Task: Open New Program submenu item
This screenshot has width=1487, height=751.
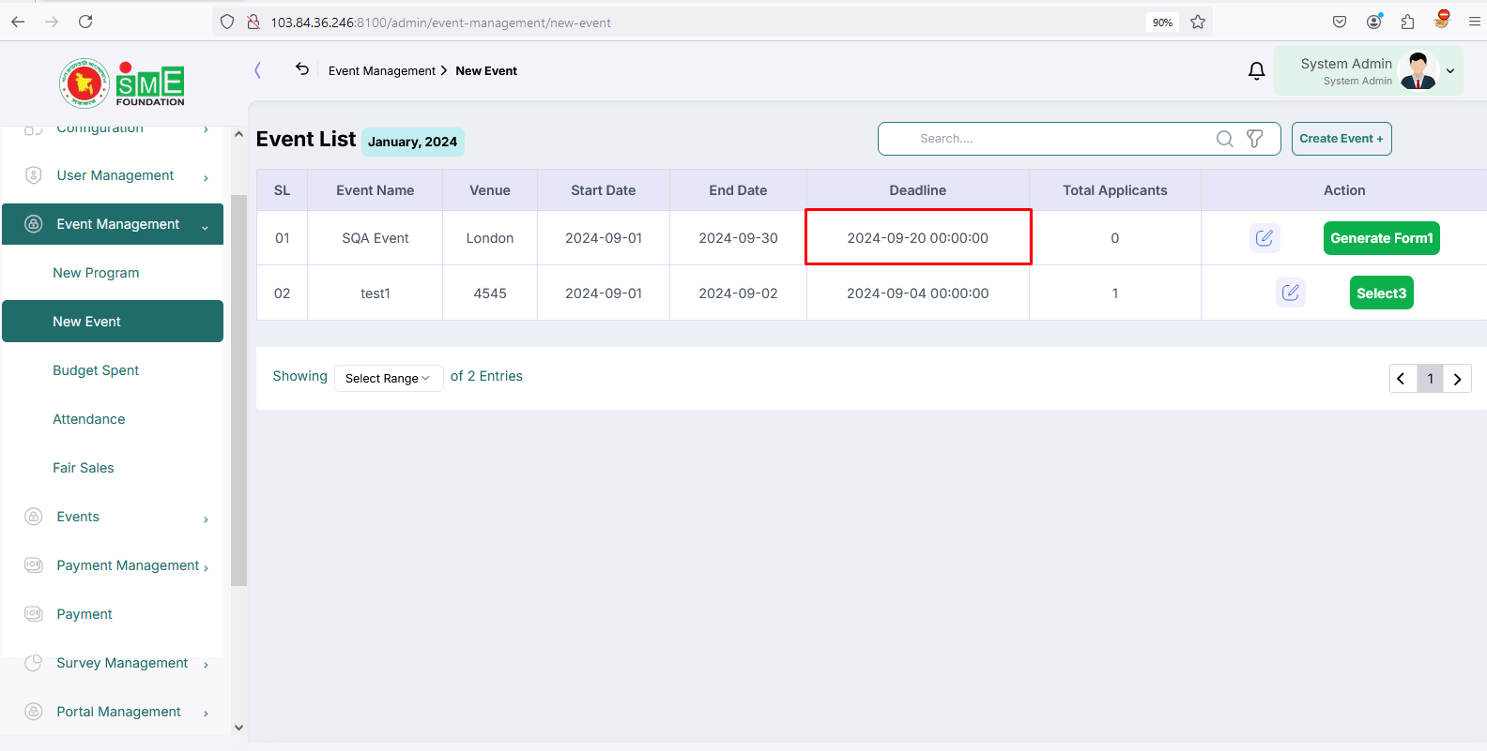Action: click(96, 273)
